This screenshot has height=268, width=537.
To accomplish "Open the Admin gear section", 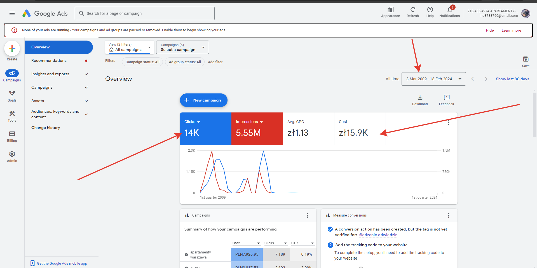I will pos(12,157).
